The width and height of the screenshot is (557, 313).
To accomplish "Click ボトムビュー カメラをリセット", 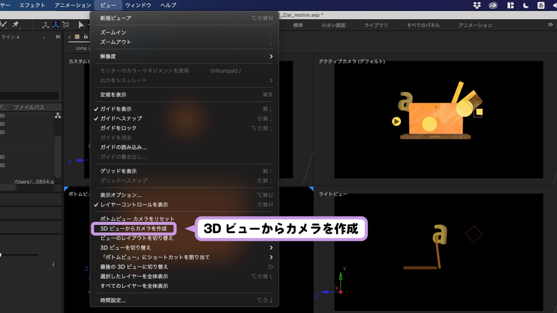I will click(137, 219).
